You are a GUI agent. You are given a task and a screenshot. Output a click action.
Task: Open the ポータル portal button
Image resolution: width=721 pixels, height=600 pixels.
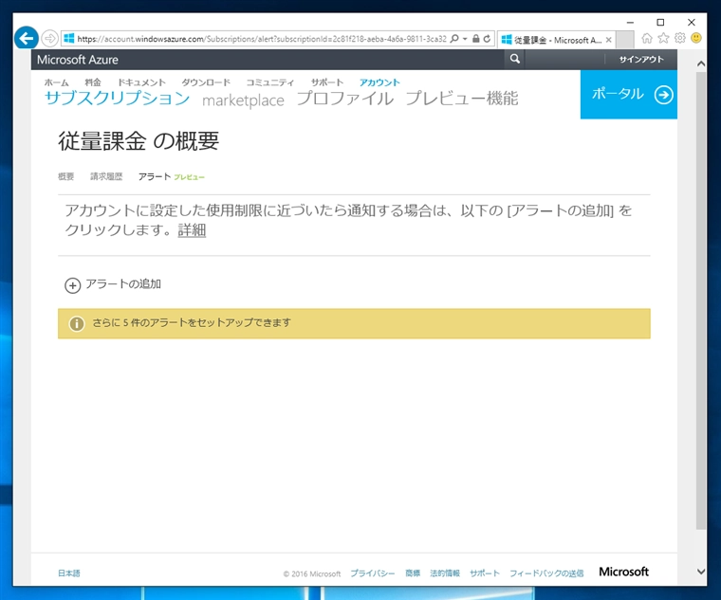click(629, 95)
